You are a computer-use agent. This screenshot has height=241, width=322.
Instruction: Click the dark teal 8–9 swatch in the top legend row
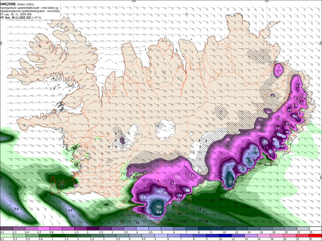[204, 229]
